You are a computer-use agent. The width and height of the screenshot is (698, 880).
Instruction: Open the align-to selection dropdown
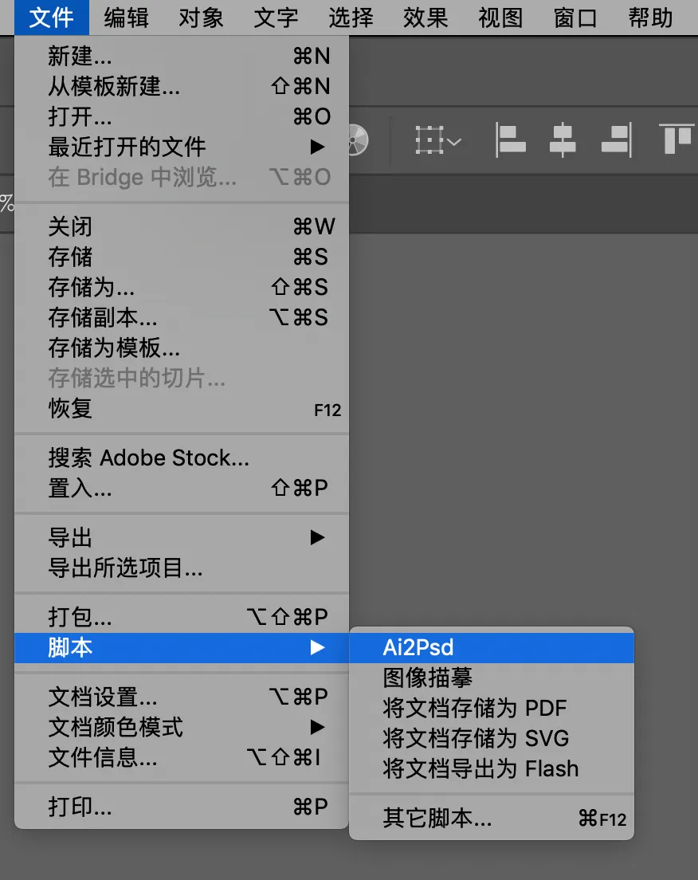click(438, 140)
